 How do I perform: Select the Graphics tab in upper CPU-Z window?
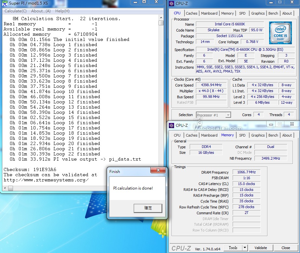258,13
